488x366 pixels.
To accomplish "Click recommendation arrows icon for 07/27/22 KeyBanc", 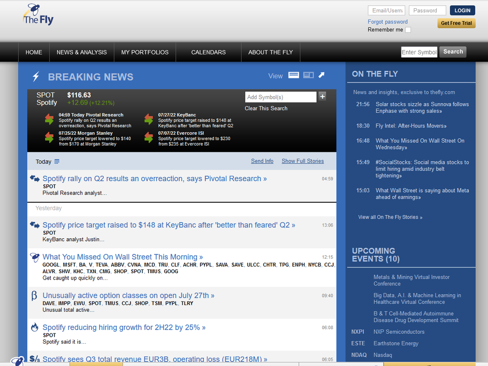I will click(x=149, y=119).
